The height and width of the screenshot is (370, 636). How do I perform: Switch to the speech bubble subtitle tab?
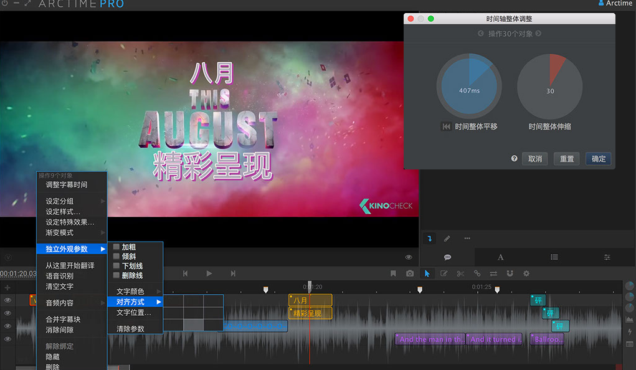click(447, 257)
